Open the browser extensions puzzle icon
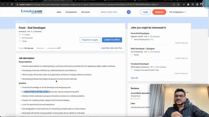Viewport: 209px width, 117px height. pyautogui.click(x=188, y=4)
